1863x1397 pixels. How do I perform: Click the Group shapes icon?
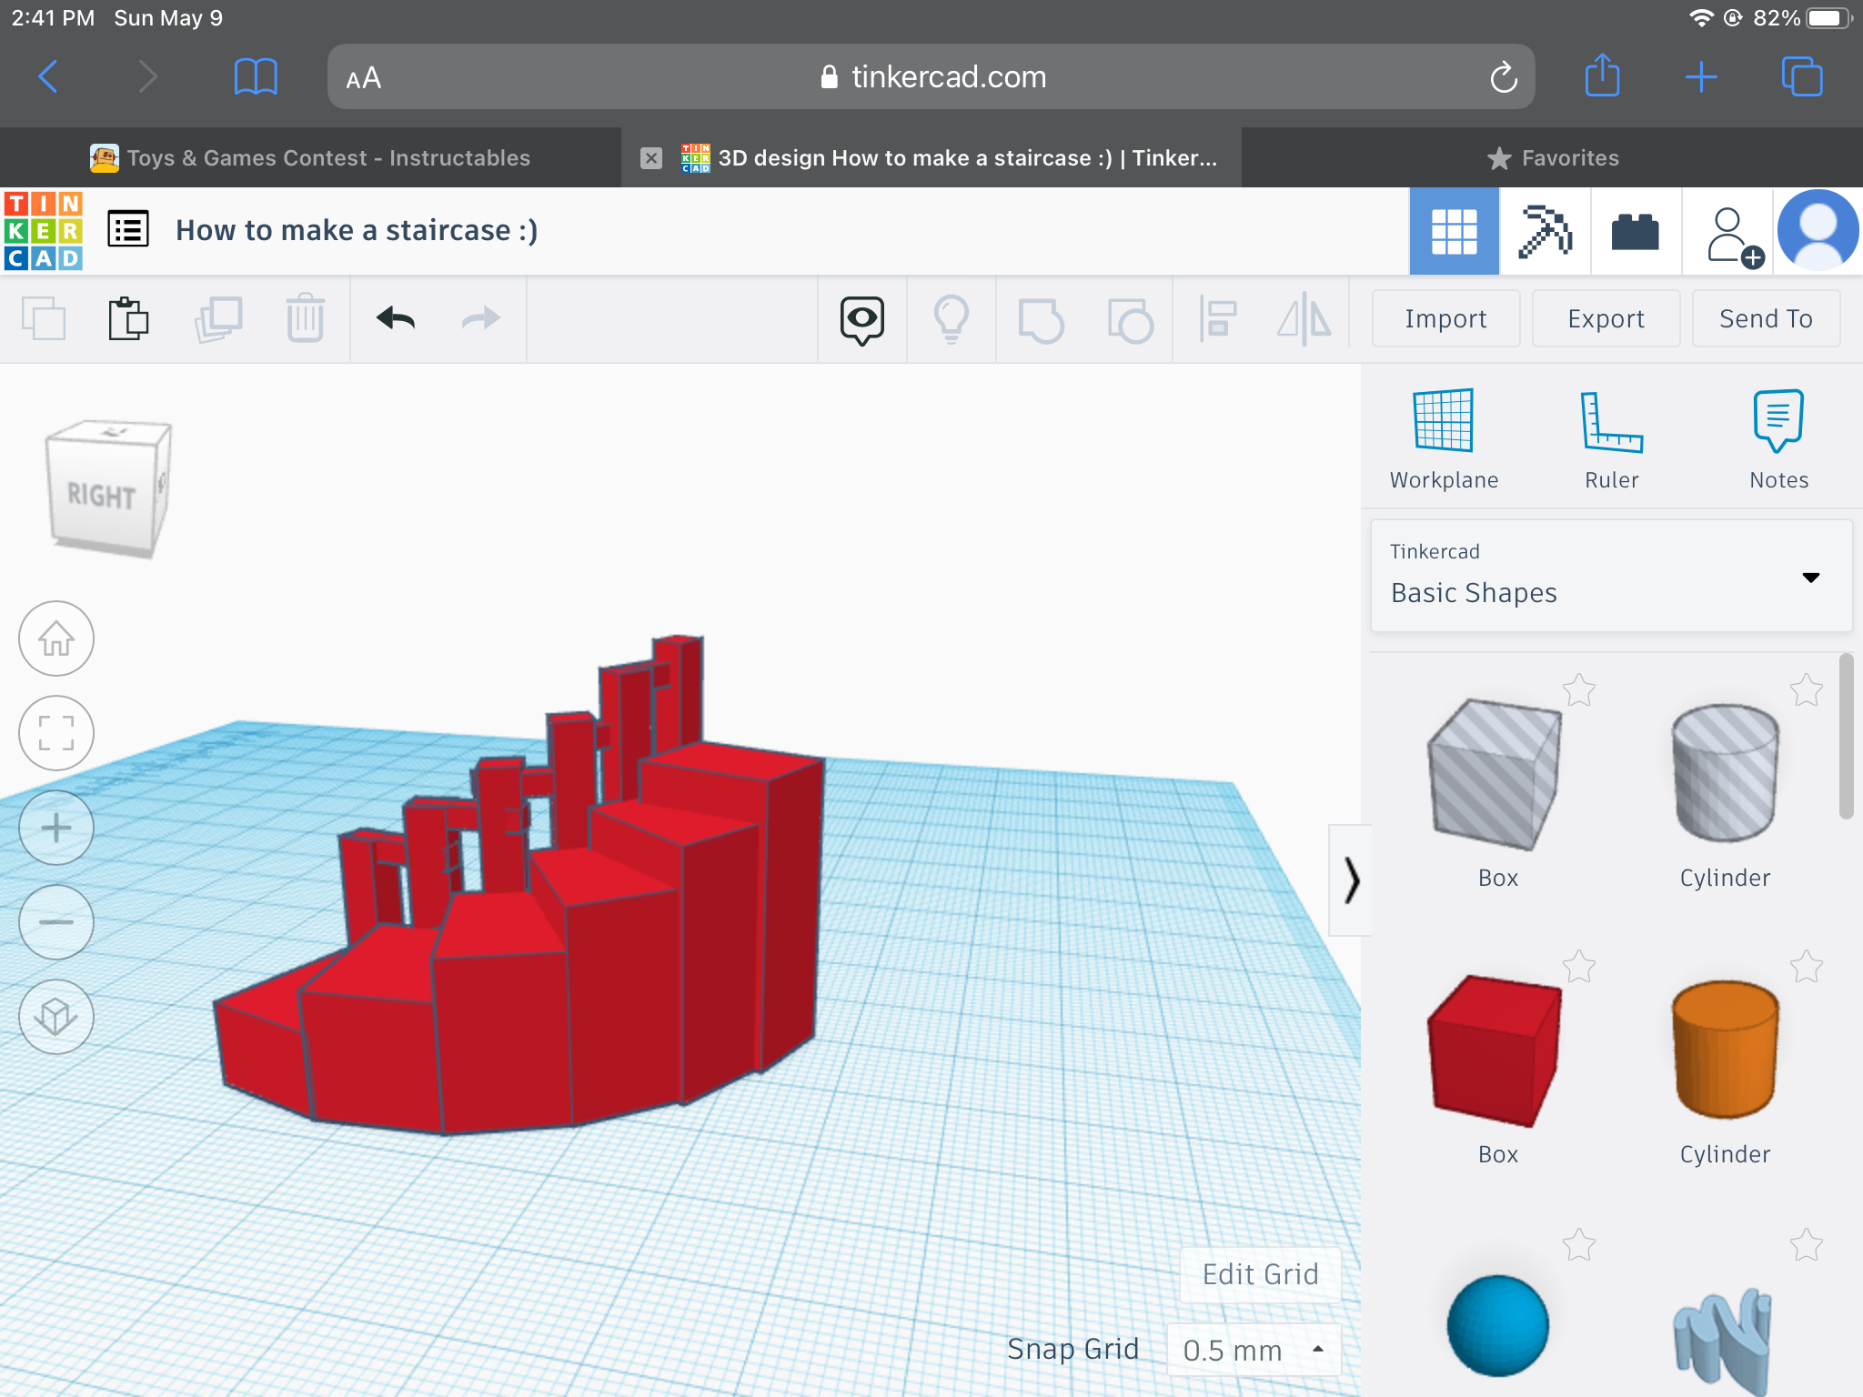pyautogui.click(x=1041, y=320)
